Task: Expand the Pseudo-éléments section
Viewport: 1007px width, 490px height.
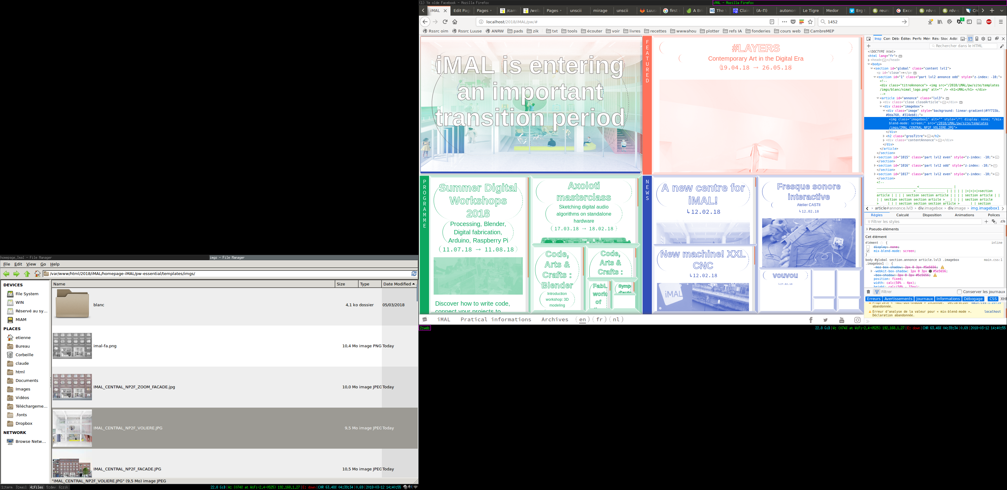Action: [868, 229]
